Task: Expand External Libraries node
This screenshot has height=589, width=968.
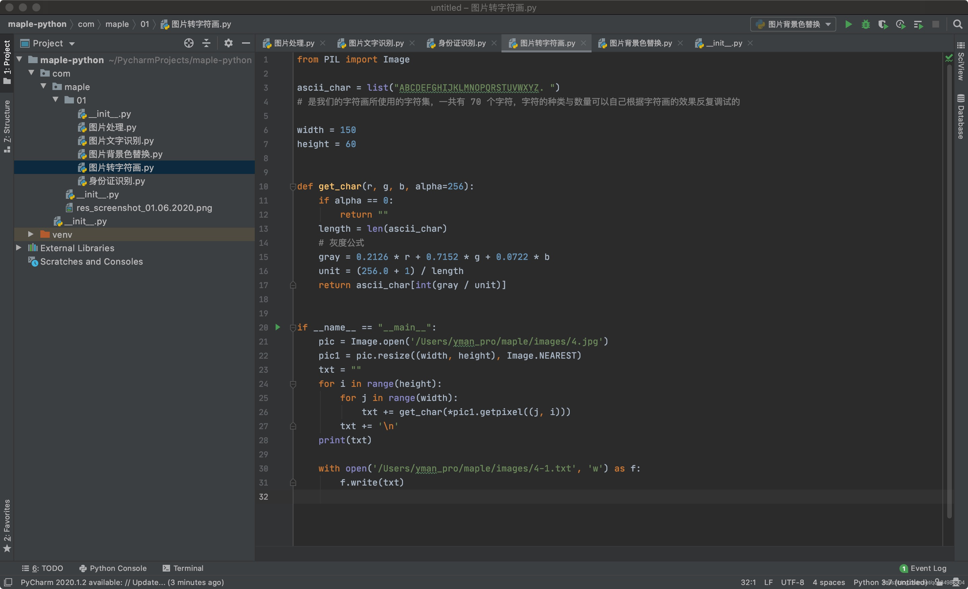Action: pyautogui.click(x=18, y=247)
